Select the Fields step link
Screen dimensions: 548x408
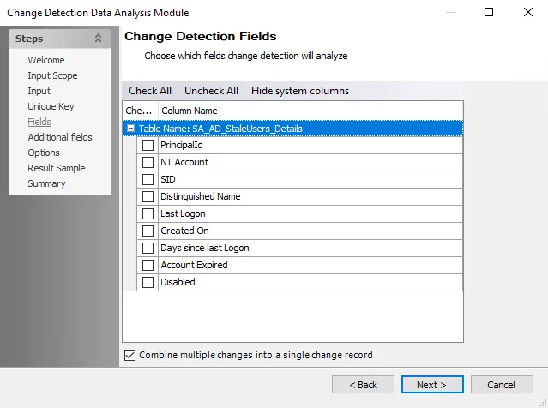click(39, 122)
